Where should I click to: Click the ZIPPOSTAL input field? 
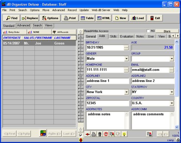click(x=107, y=103)
